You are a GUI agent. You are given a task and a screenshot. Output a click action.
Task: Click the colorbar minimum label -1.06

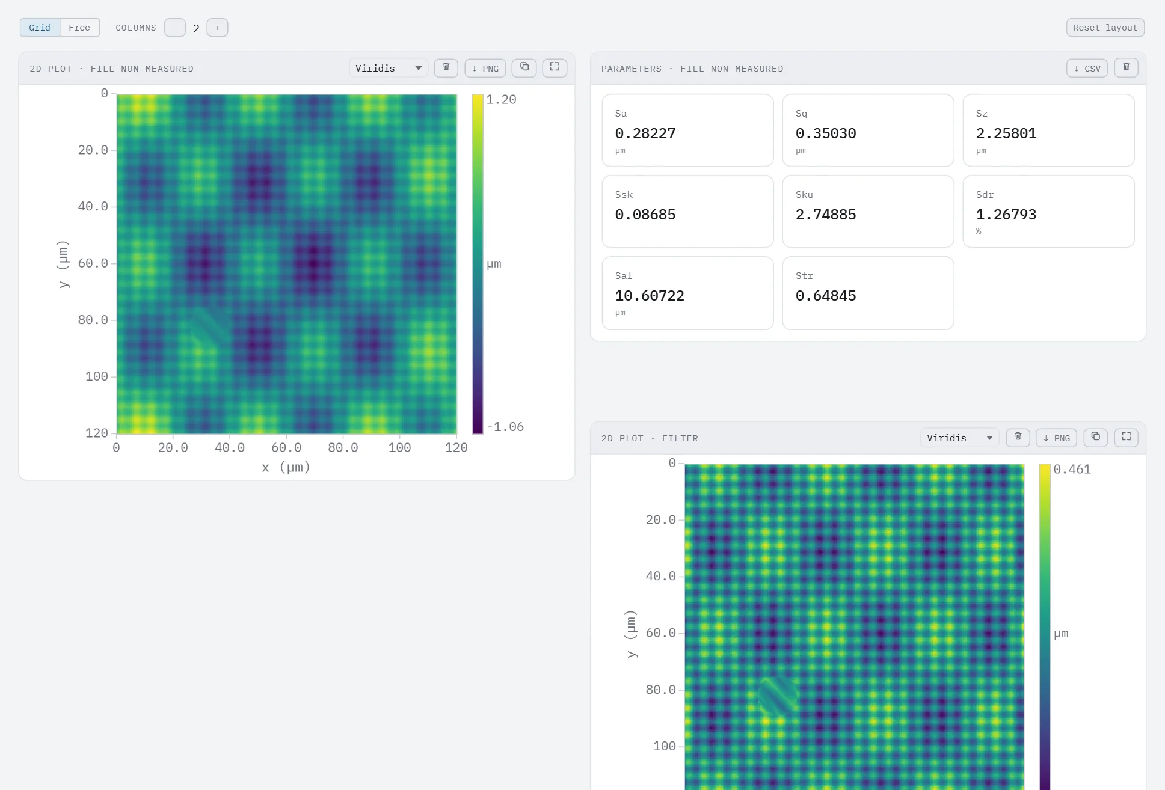click(505, 427)
